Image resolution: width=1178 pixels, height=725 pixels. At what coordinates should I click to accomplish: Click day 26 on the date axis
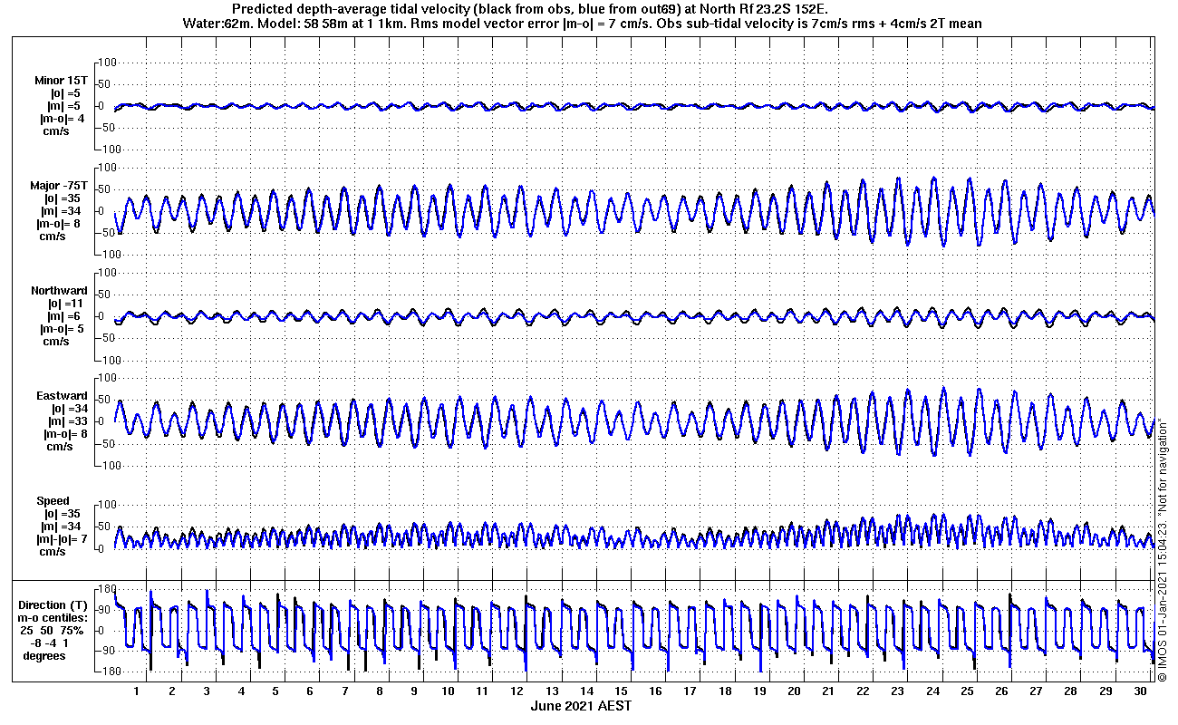[1002, 691]
